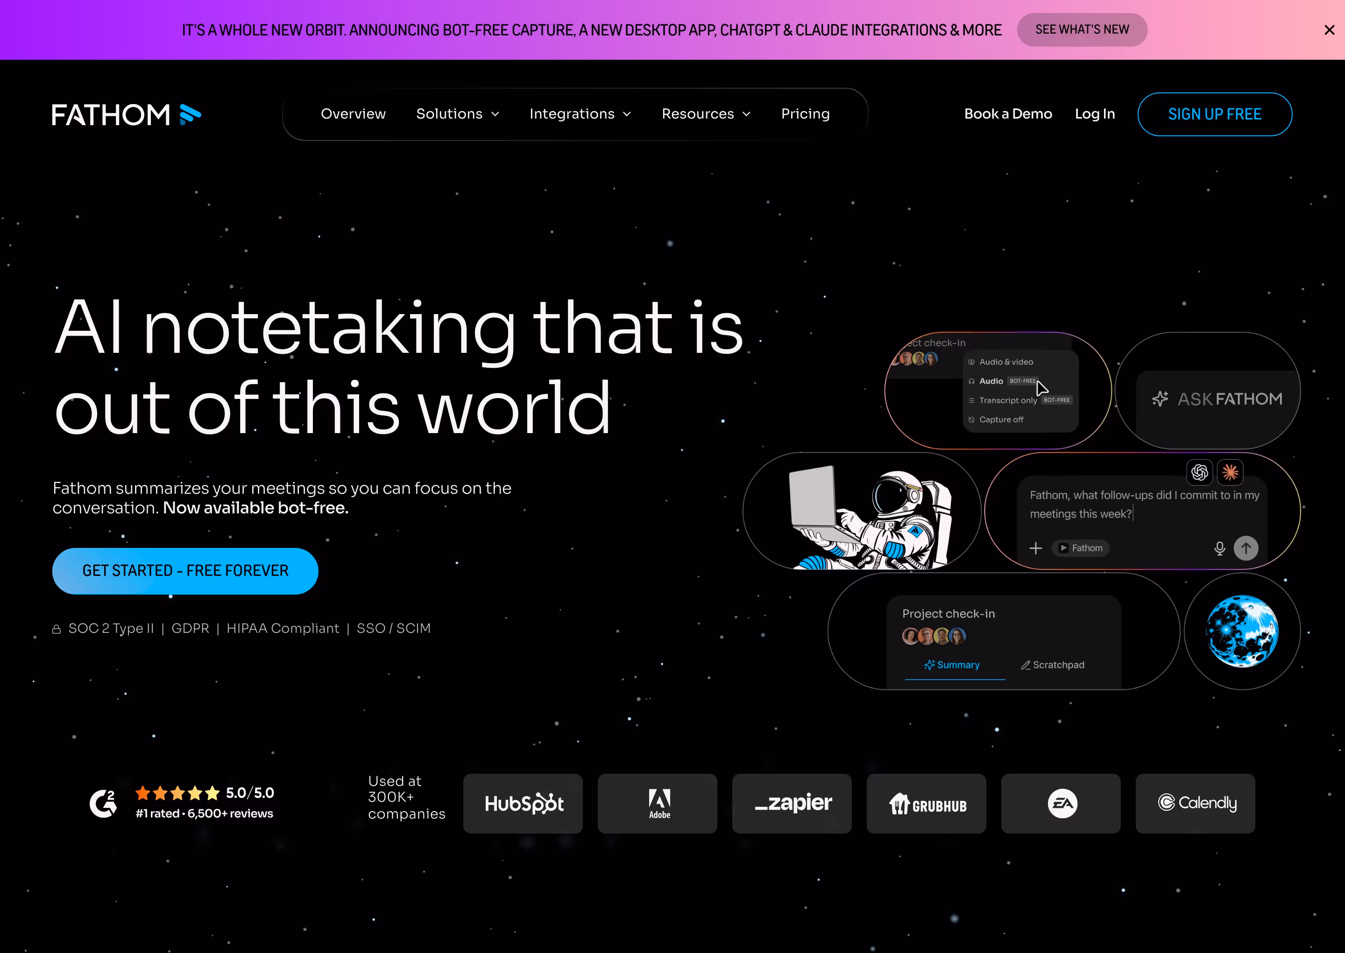Click the Calendly logo card

(1195, 803)
